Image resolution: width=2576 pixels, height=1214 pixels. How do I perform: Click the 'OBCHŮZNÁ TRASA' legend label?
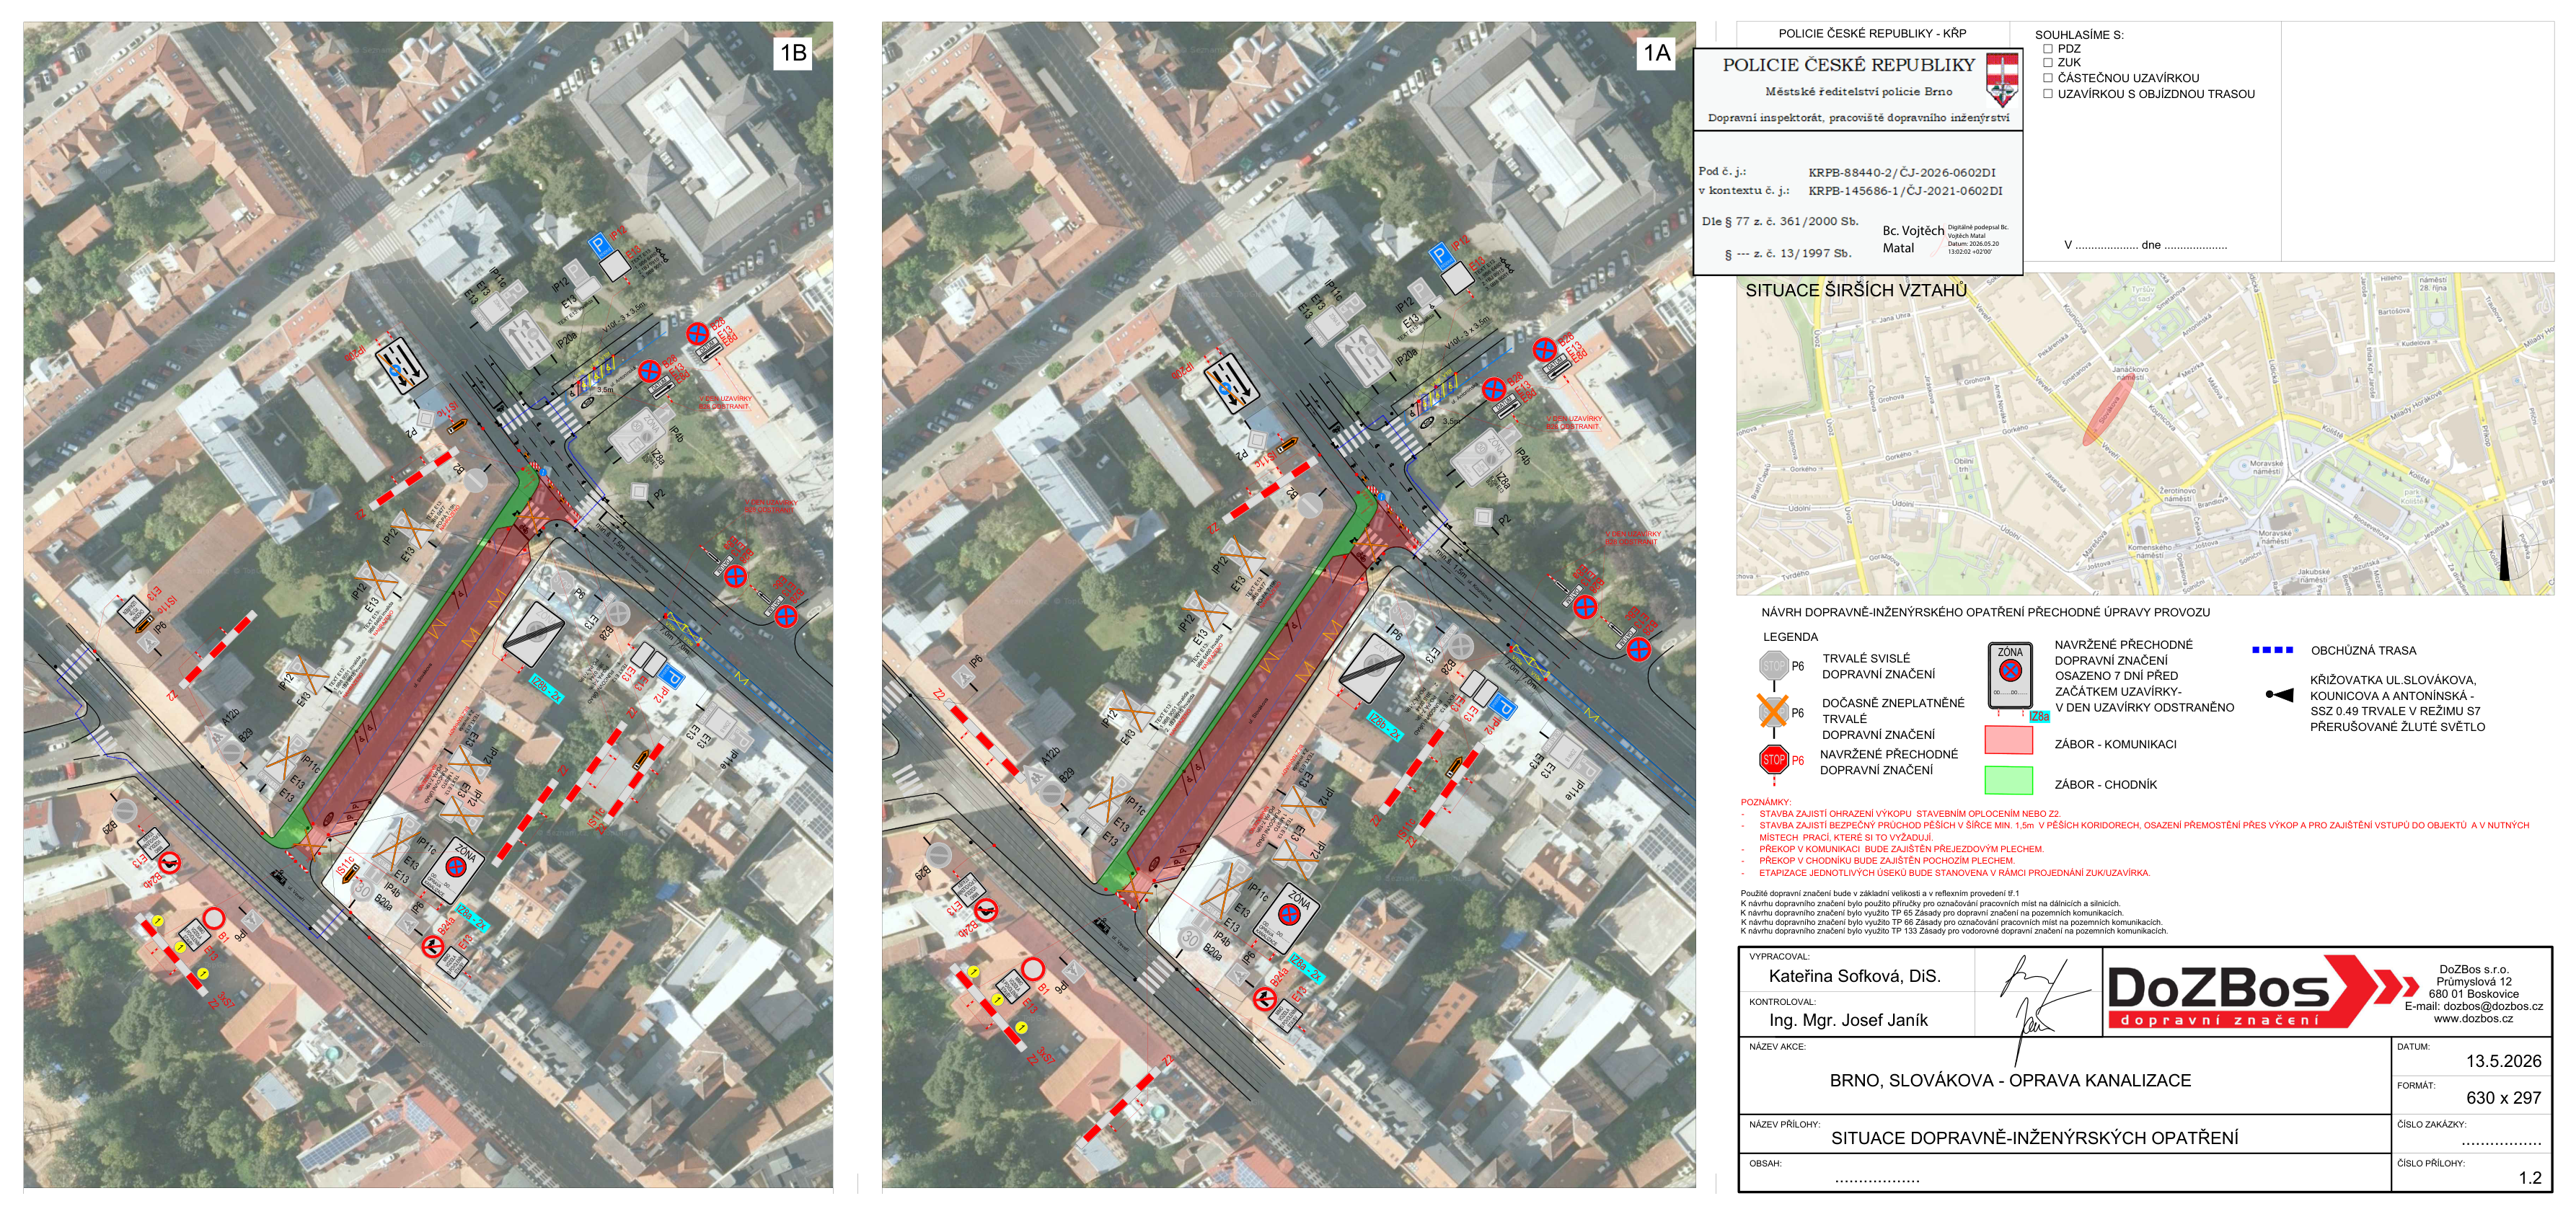pos(2363,650)
